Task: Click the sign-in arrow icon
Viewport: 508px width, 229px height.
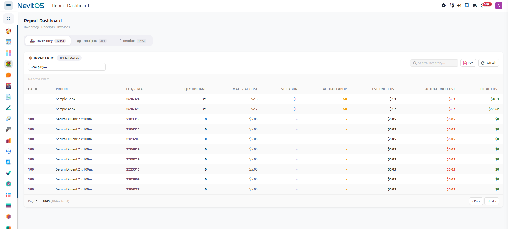Action: pos(459,6)
